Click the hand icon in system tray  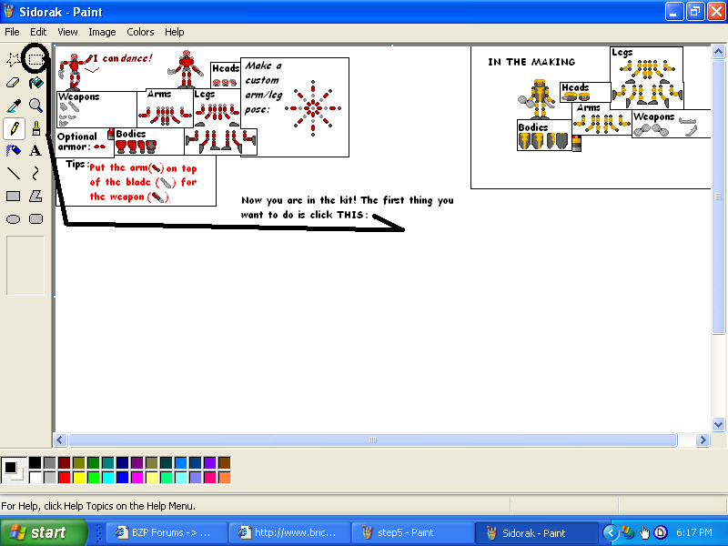pos(644,532)
